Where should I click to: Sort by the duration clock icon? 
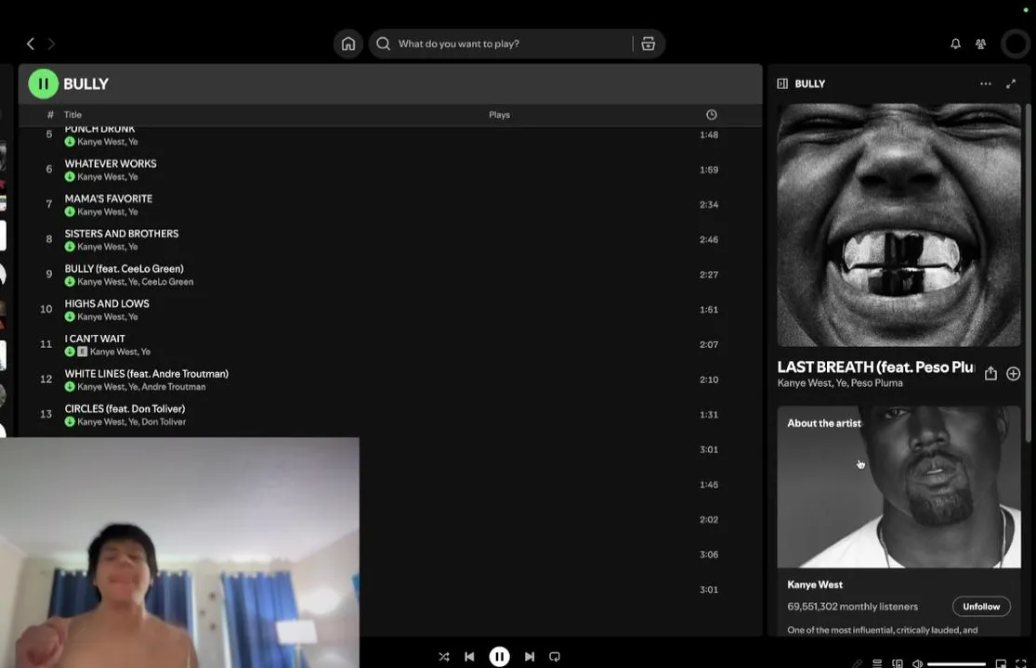coord(711,115)
